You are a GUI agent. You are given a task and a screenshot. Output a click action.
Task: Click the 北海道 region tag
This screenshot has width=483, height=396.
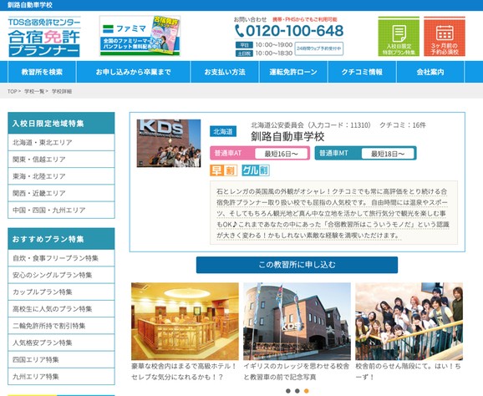pyautogui.click(x=223, y=131)
